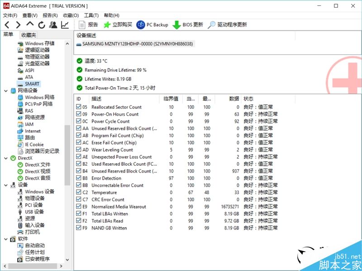Collapse the 软件 tree node
The image size is (362, 271).
[x=6, y=239]
